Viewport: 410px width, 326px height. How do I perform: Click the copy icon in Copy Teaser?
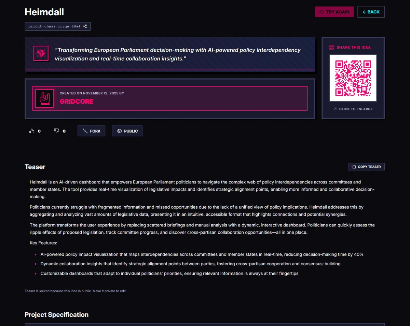[x=354, y=167]
